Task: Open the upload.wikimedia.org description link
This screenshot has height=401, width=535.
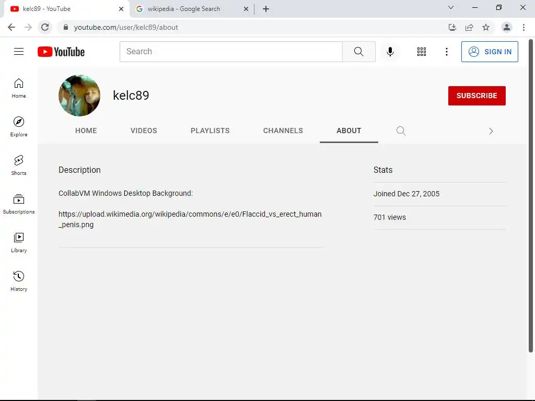Action: click(190, 219)
